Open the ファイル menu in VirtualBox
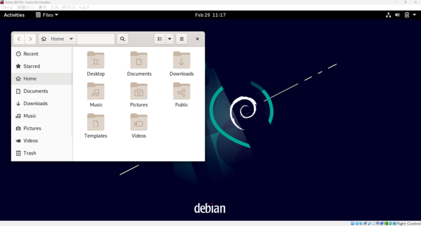Image resolution: width=421 pixels, height=226 pixels. [7, 8]
